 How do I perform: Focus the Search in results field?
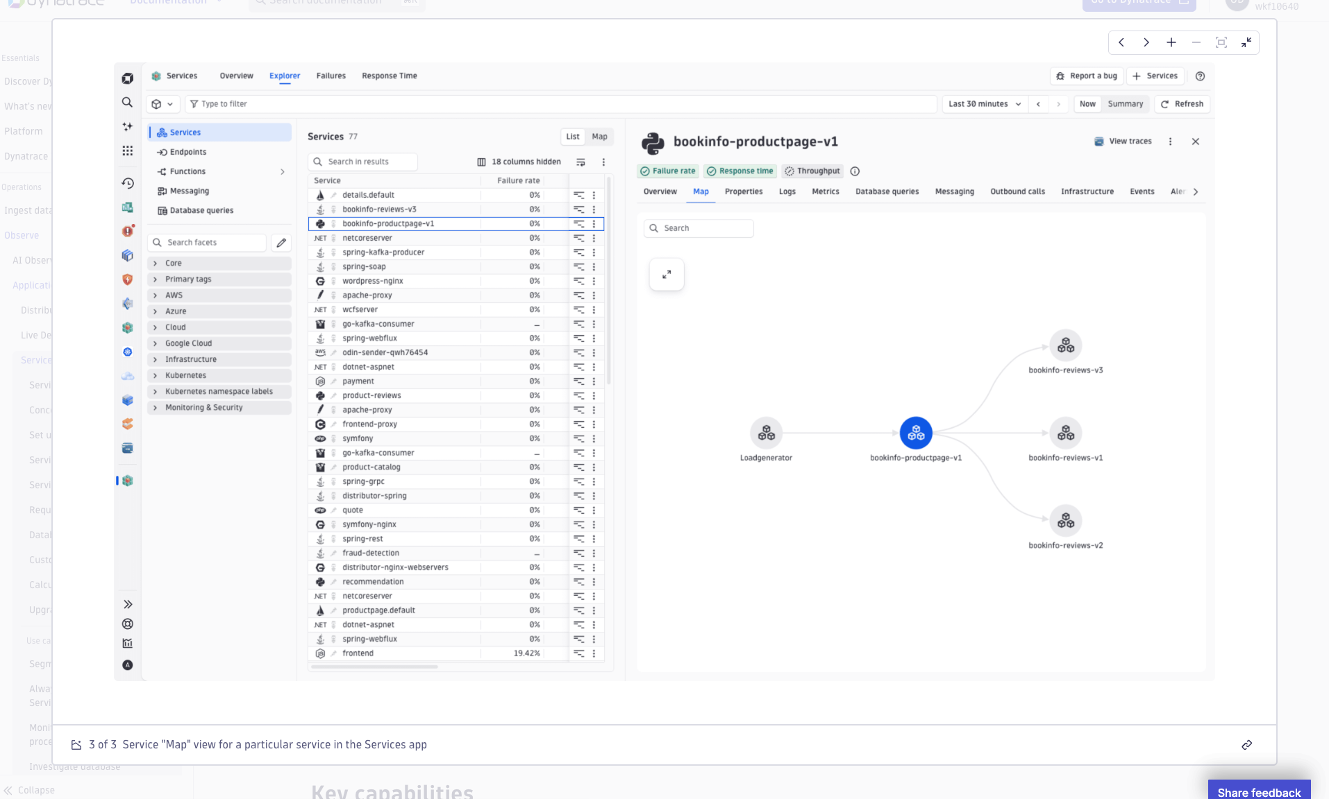coord(362,162)
